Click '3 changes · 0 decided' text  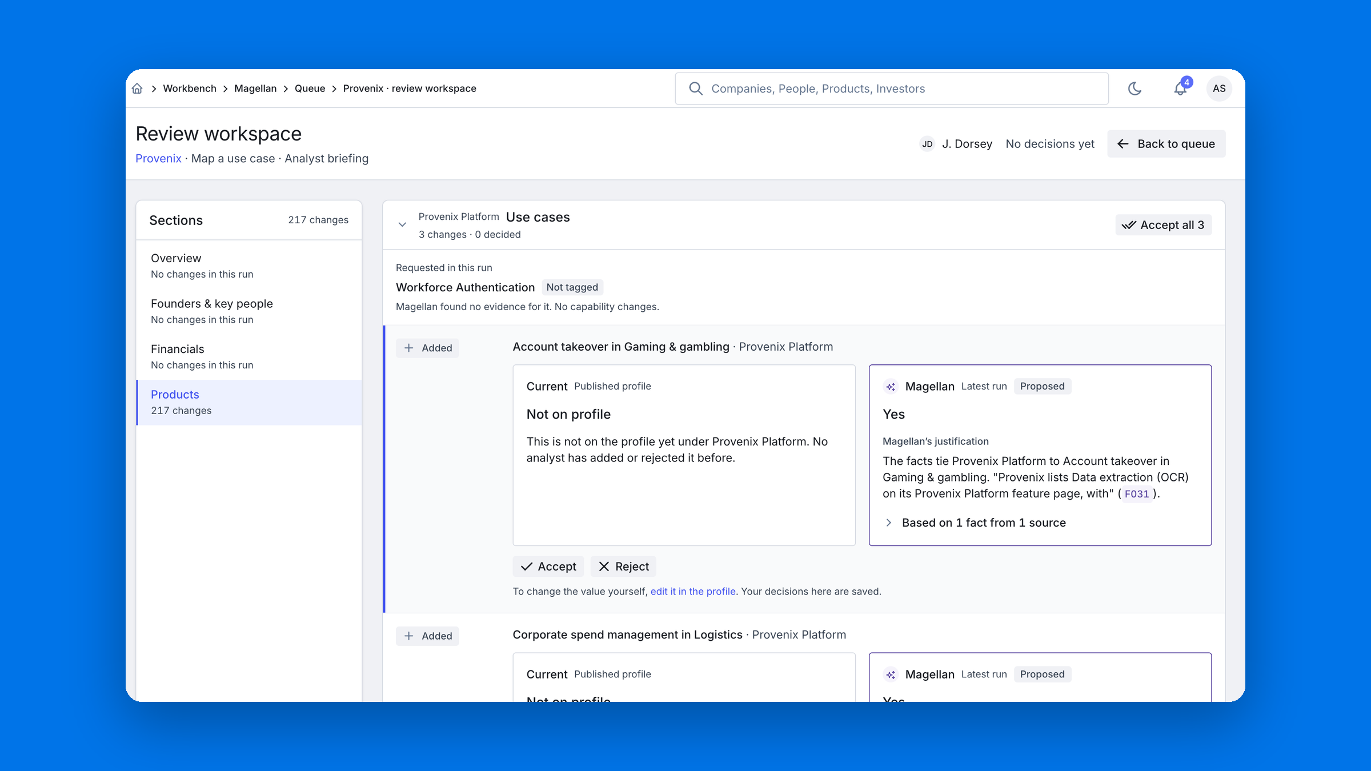[x=470, y=235]
